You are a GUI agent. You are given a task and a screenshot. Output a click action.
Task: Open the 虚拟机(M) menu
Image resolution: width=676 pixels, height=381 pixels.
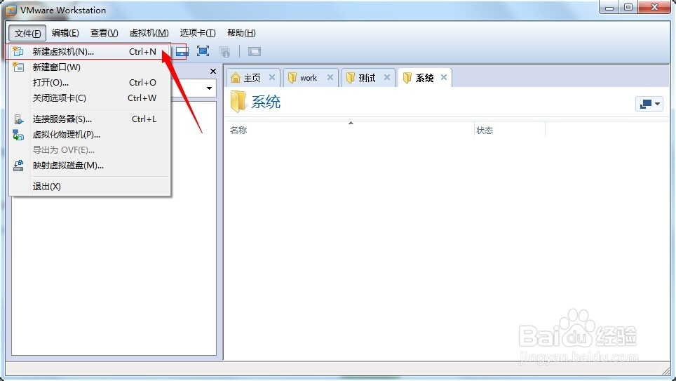[x=149, y=33]
